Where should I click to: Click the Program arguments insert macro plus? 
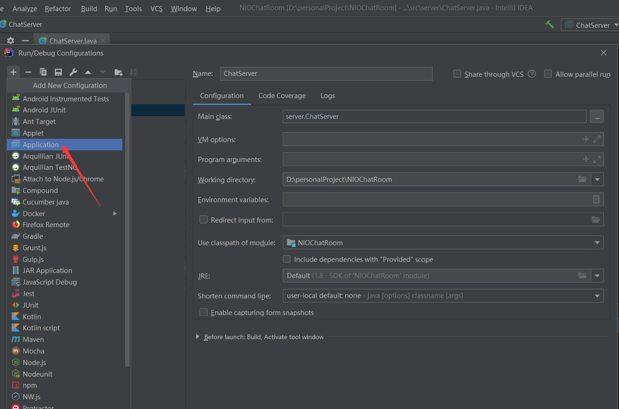(586, 159)
